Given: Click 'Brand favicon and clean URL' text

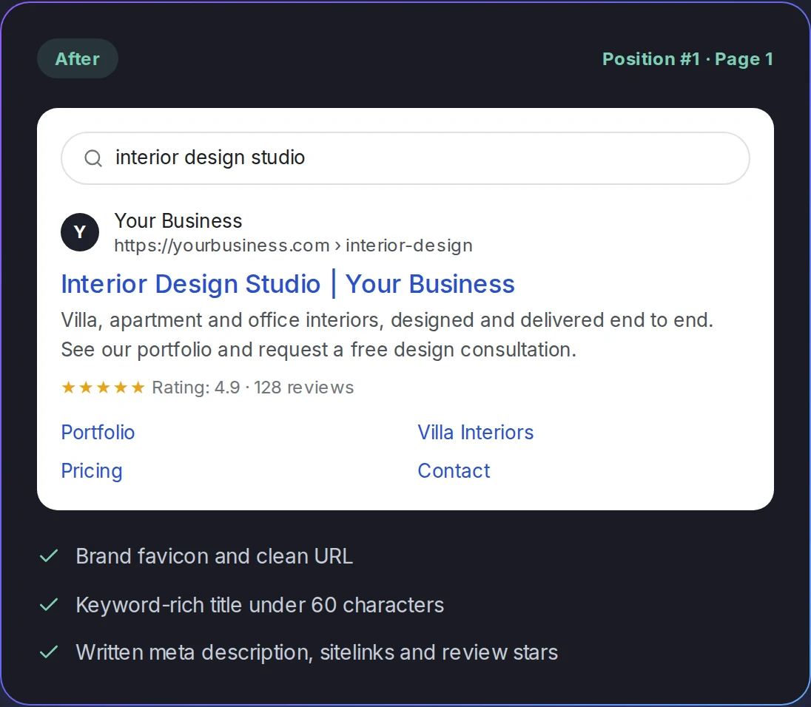Looking at the screenshot, I should 214,556.
